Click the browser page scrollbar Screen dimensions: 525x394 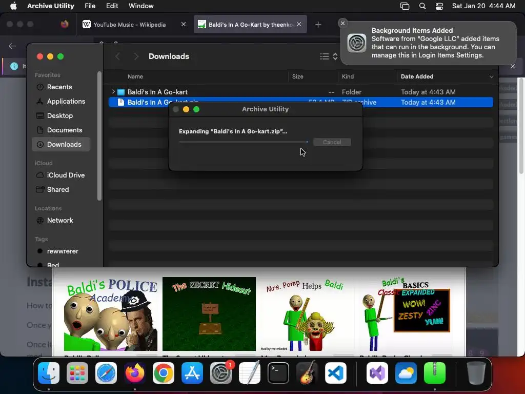(521, 126)
